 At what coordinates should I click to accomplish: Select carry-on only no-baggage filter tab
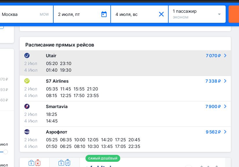pyautogui.click(x=34, y=162)
